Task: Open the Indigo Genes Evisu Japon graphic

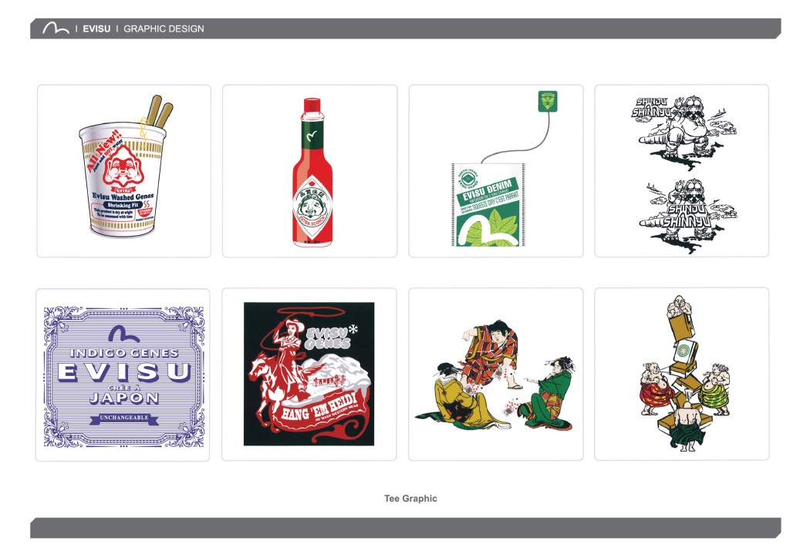Action: (x=123, y=376)
